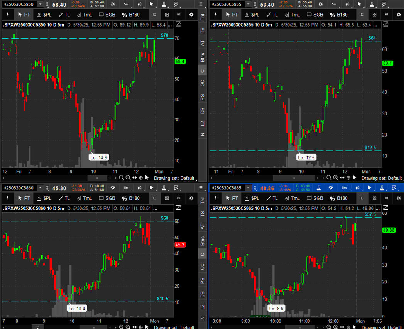The image size is (404, 329).
Task: Select pointer tool in C5850 top toolbar
Action: [152, 4]
